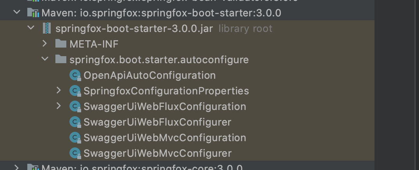Click the OpenApiAutoConfiguration class icon
The image size is (419, 170).
click(75, 75)
